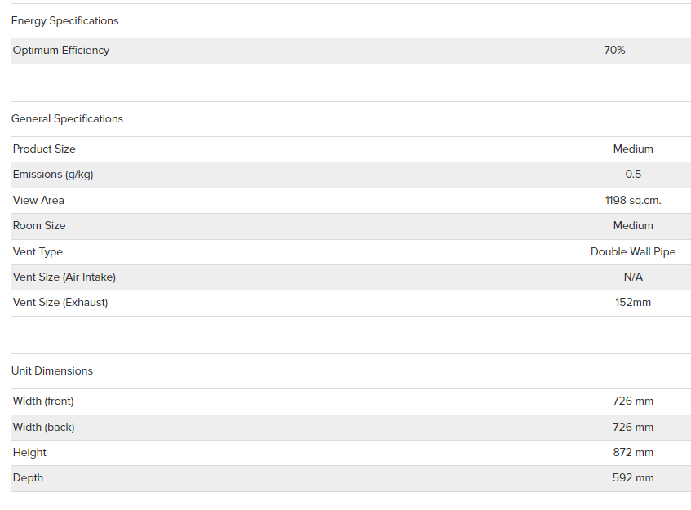The height and width of the screenshot is (510, 691).
Task: Click the 592 mm depth value
Action: [x=633, y=478]
